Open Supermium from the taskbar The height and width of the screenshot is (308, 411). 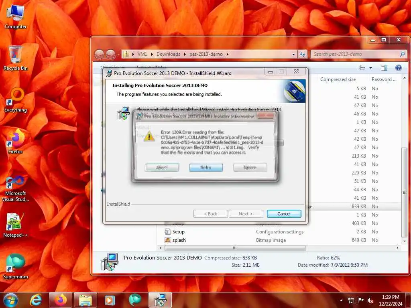[x=135, y=300]
